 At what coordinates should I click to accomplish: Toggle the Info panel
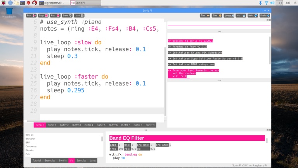[x=240, y=16]
